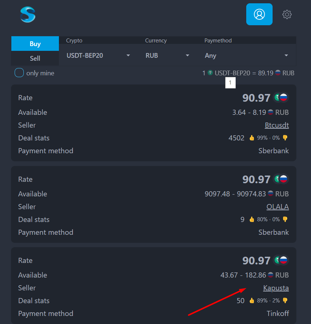Open the settings gear icon

[287, 15]
